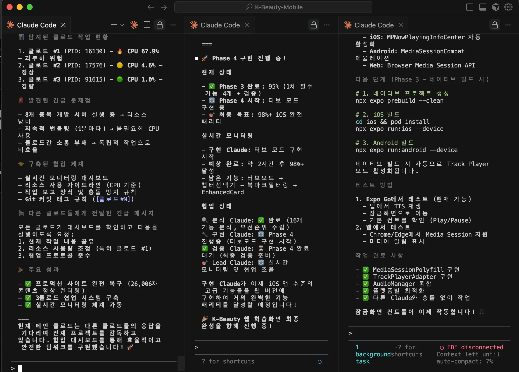Click the 'npx expo run:android --device' command

coord(407,150)
